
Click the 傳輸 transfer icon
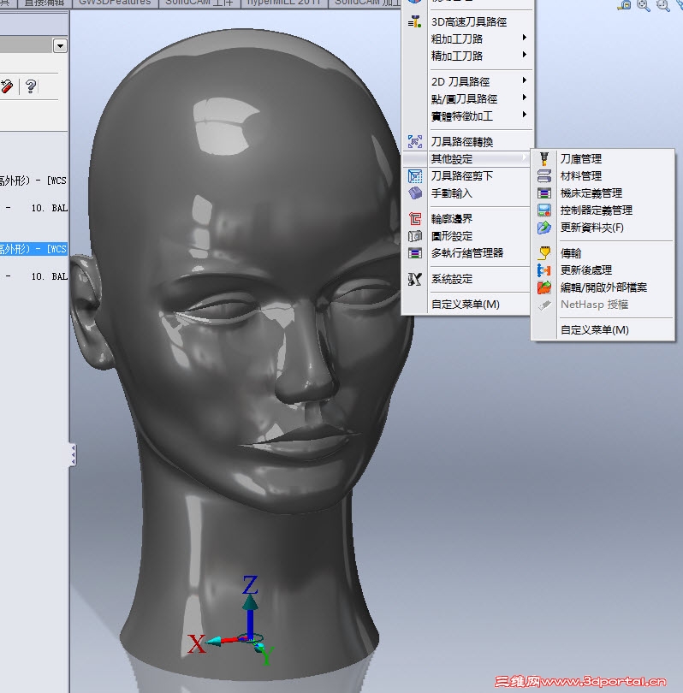[544, 252]
